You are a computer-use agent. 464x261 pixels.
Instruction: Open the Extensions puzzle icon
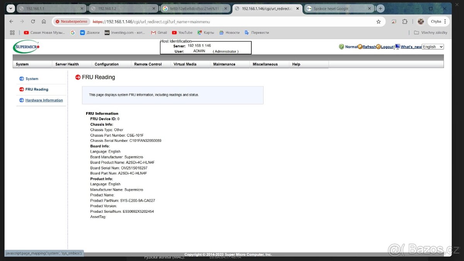[x=404, y=22]
